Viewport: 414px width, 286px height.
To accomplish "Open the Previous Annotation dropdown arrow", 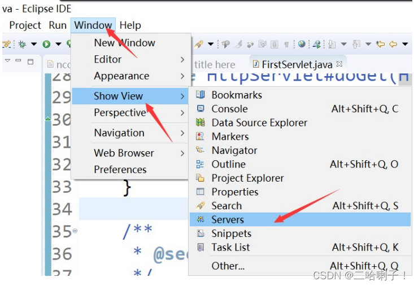I will 368,44.
